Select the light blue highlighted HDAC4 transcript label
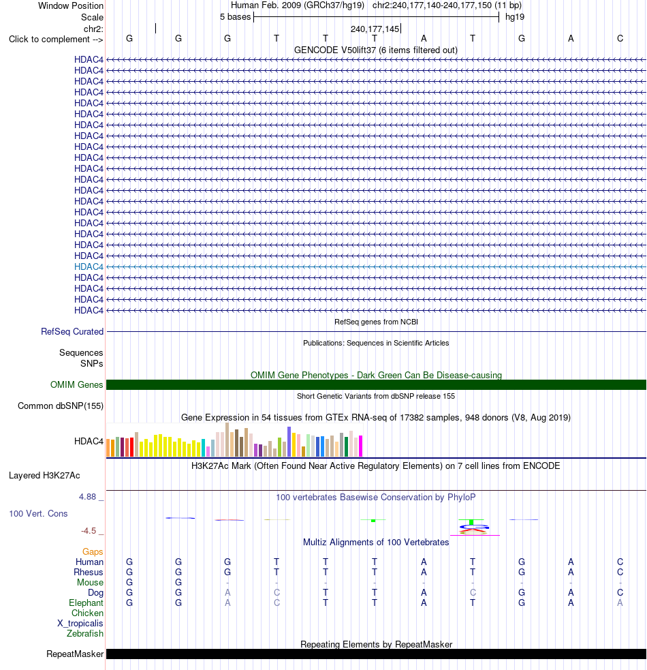The image size is (647, 670). pyautogui.click(x=89, y=267)
